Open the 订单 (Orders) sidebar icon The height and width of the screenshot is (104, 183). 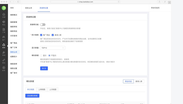click(4, 30)
